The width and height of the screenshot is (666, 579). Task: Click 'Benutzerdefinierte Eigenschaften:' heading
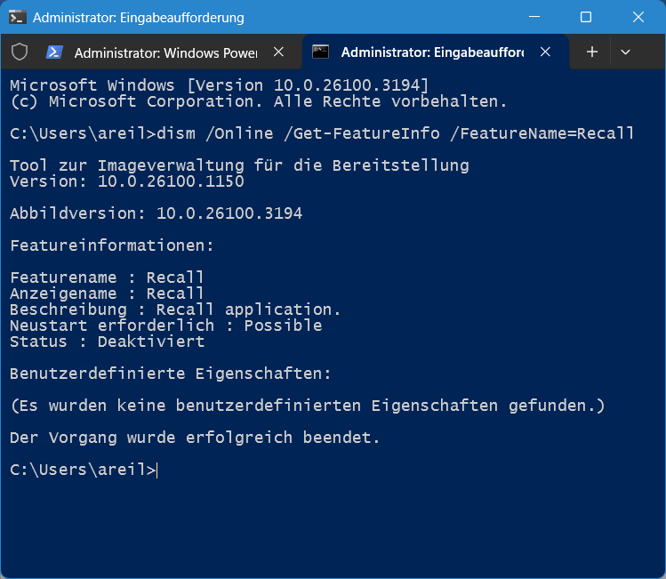point(171,374)
